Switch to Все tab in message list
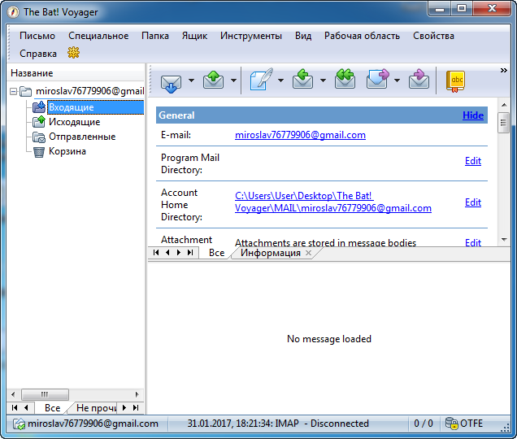 coord(216,253)
